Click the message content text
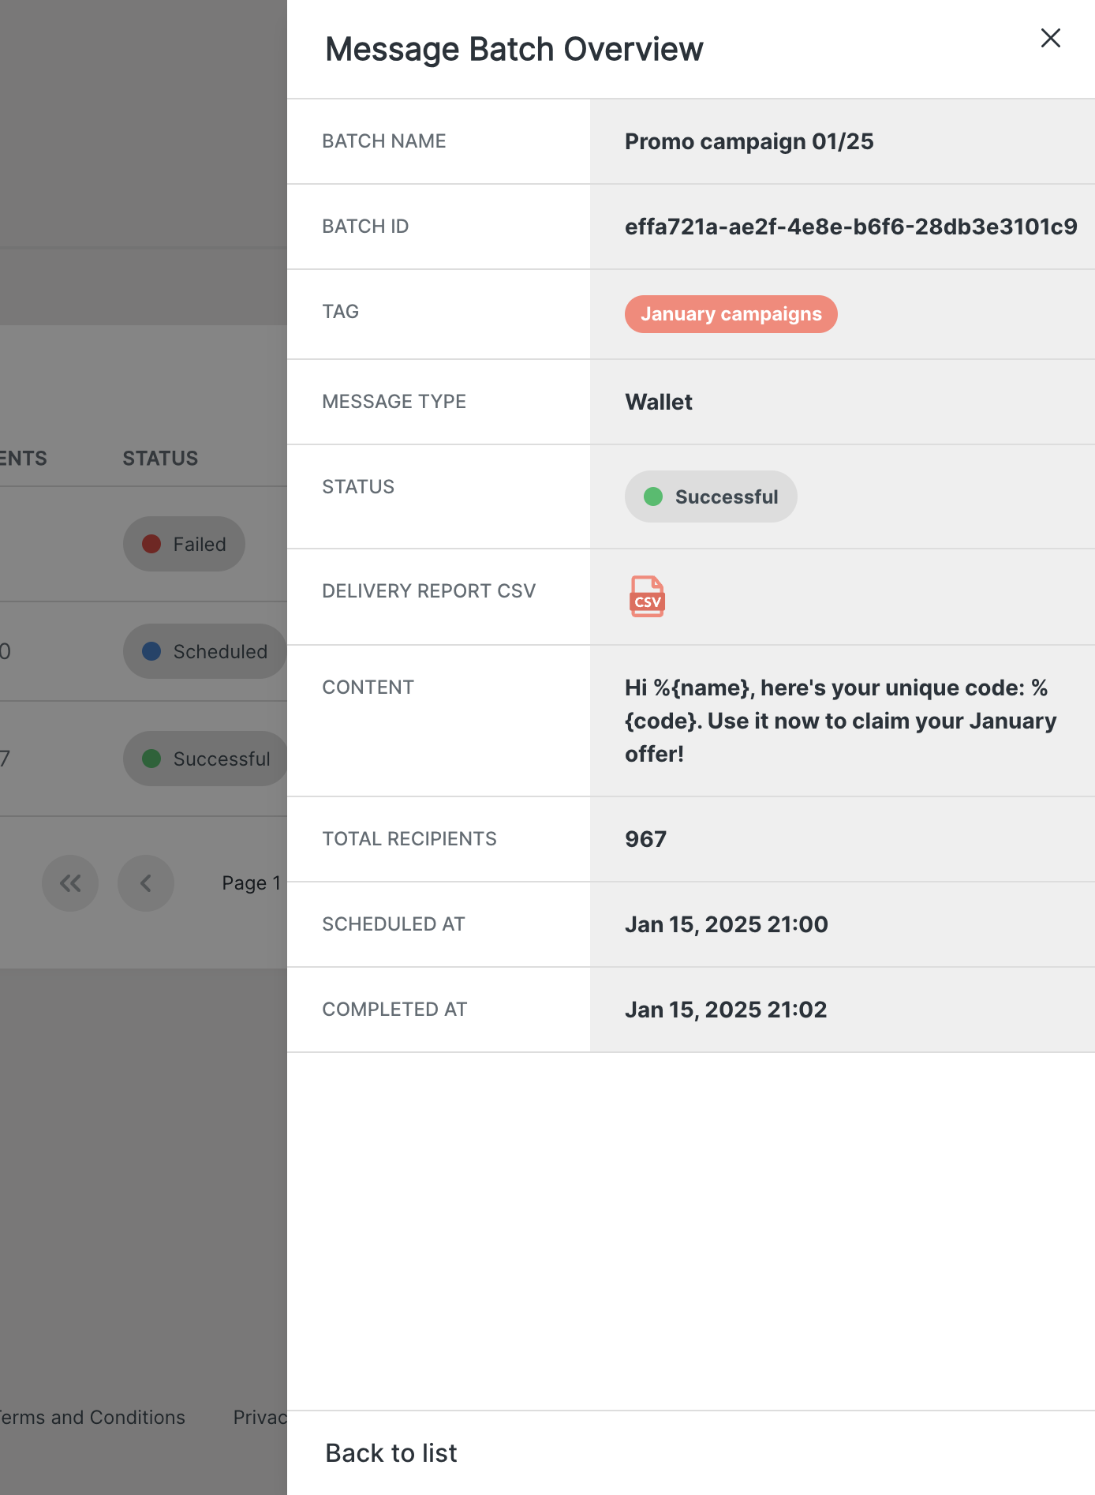The image size is (1095, 1495). (x=841, y=721)
